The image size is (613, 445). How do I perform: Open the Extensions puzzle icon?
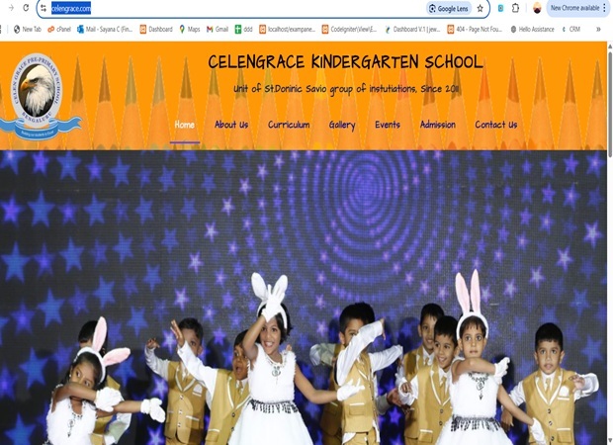click(516, 8)
